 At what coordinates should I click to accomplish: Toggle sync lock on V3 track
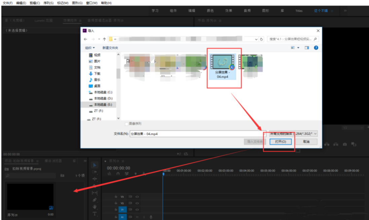pos(130,196)
